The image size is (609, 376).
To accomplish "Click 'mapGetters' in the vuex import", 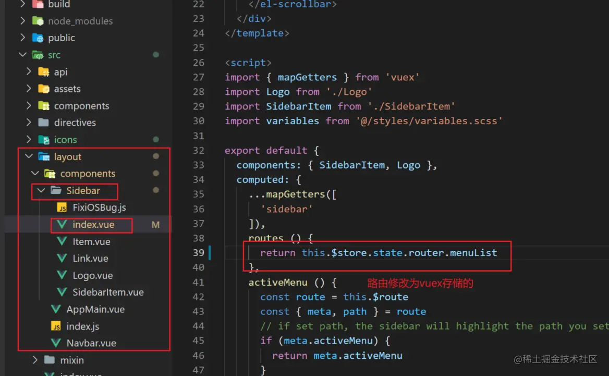I will pyautogui.click(x=307, y=77).
